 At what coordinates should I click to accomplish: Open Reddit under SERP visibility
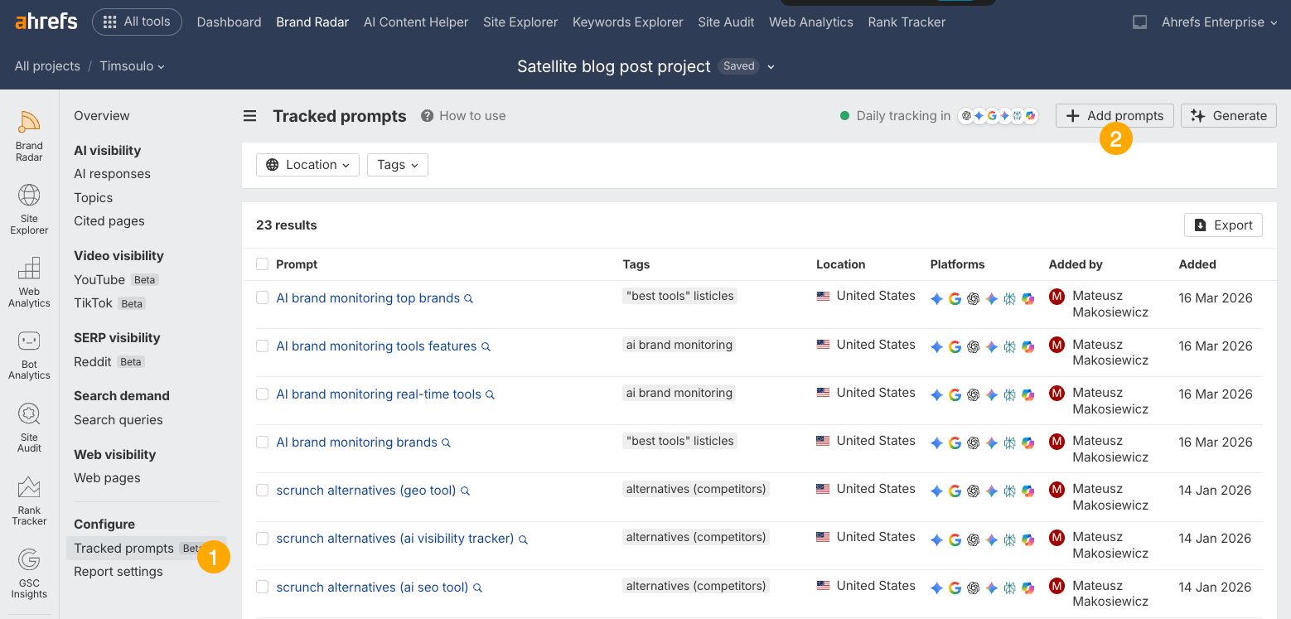[93, 362]
